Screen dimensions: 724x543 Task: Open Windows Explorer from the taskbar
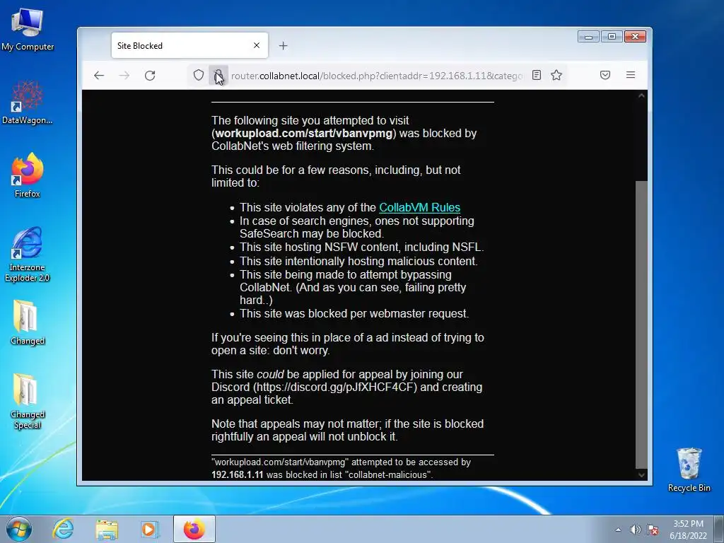tap(107, 529)
